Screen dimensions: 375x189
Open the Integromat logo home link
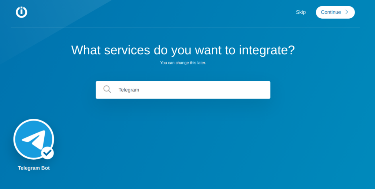click(x=22, y=12)
